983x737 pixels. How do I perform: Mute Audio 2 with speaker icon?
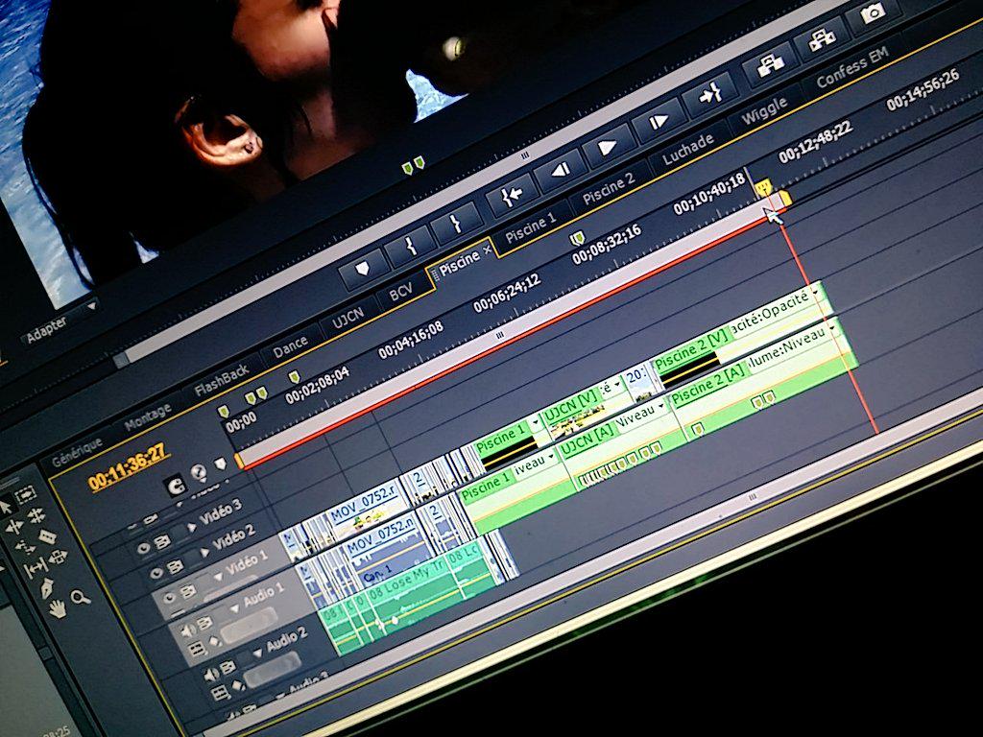211,674
